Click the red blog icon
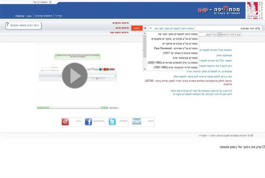 coord(65,122)
